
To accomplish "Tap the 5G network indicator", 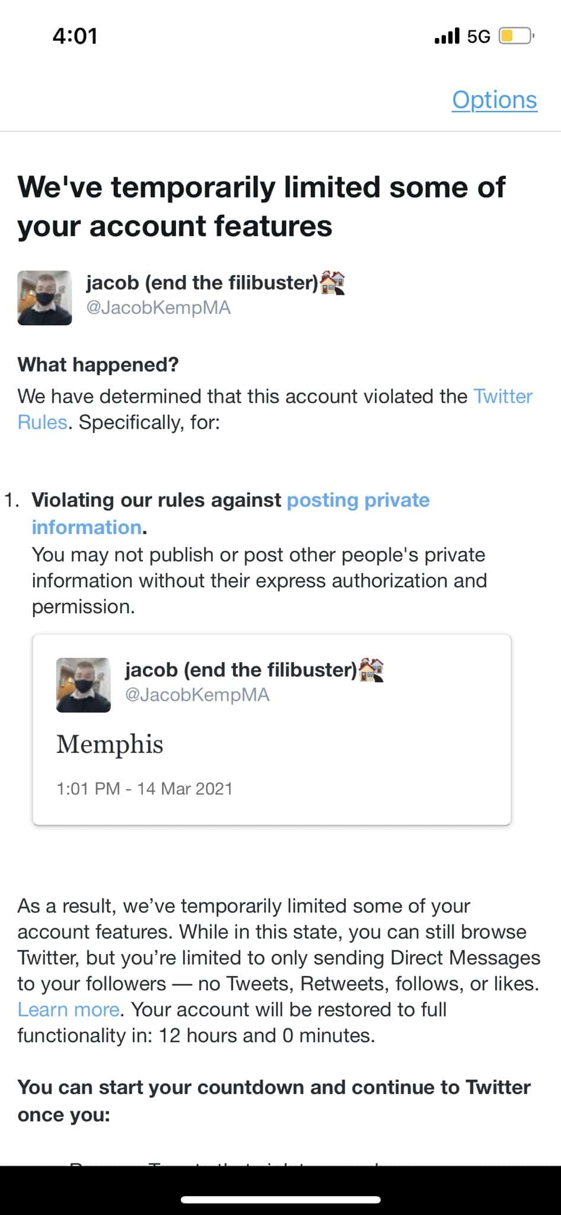I will click(479, 37).
